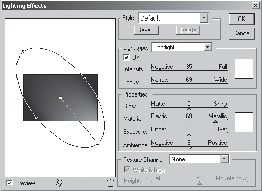The height and width of the screenshot is (191, 262).
Task: Click the Material value 69
Action: tap(189, 116)
